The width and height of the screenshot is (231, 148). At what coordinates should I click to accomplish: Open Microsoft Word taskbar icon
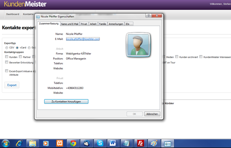[113, 143]
